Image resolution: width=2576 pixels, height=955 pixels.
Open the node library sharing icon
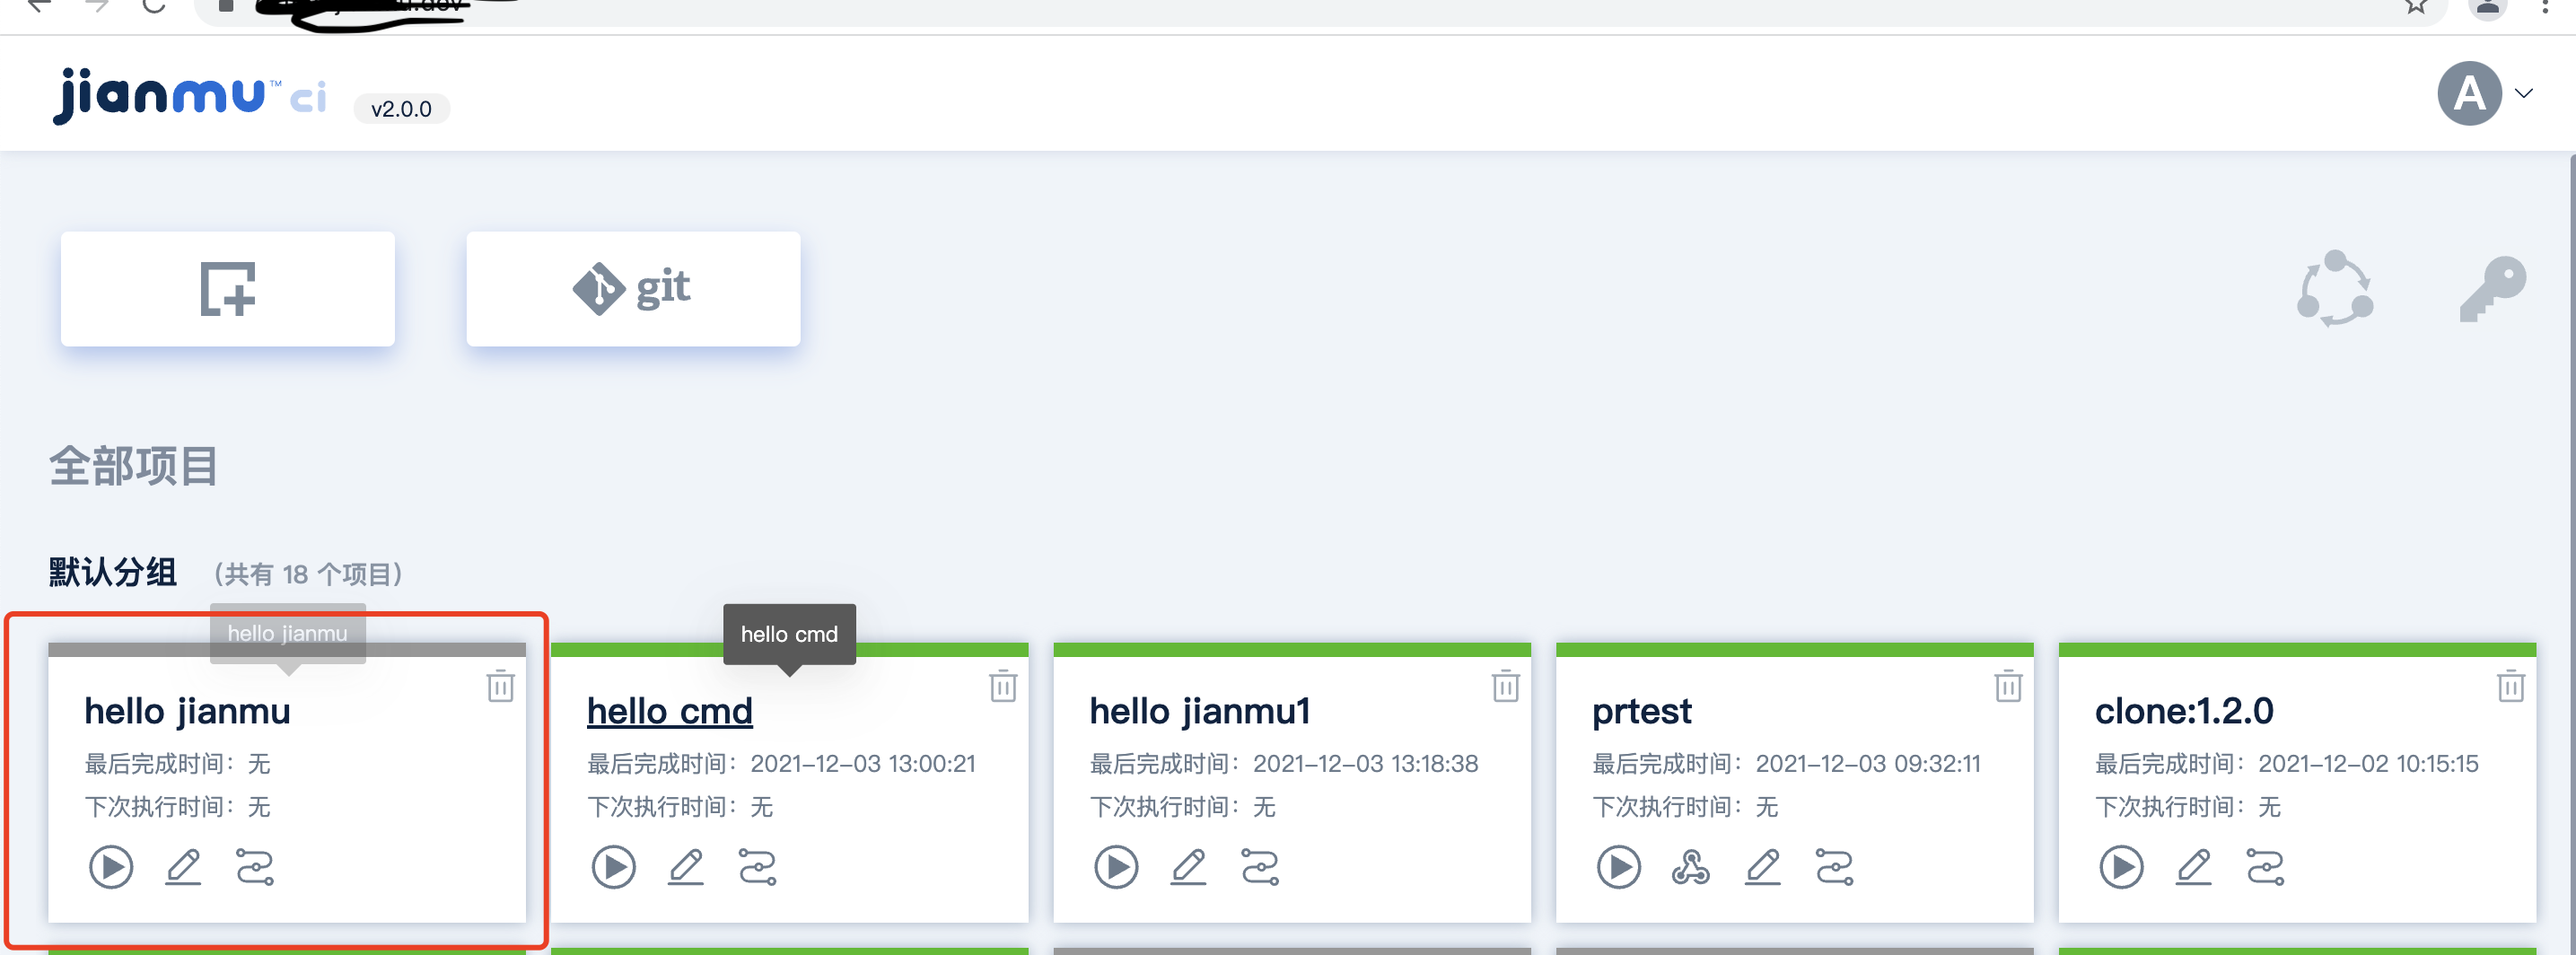click(x=2334, y=289)
